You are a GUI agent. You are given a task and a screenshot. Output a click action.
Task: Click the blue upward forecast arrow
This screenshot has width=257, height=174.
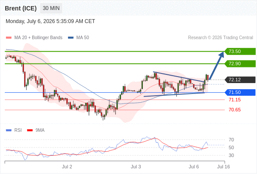216,66
